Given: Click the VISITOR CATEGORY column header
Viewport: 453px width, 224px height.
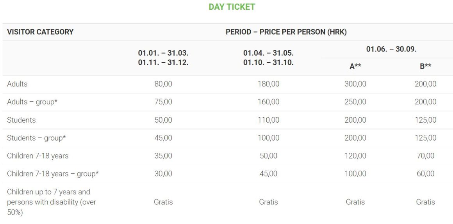Looking at the screenshot, I should pyautogui.click(x=40, y=32).
